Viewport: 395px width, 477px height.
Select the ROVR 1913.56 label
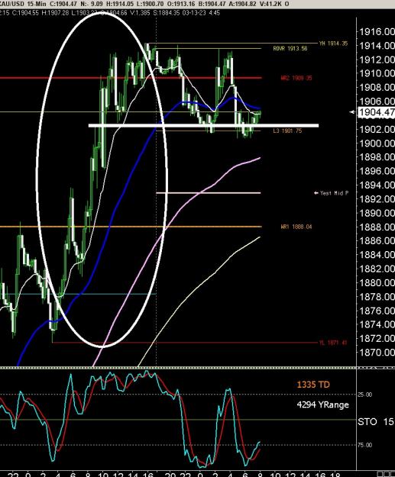coord(290,48)
